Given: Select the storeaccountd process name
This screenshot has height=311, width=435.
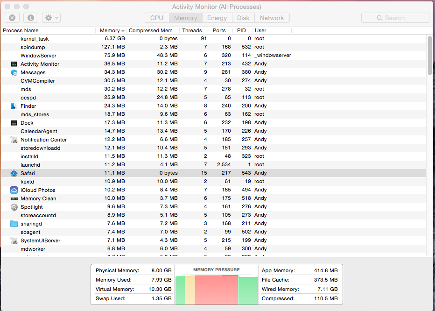Looking at the screenshot, I should (x=38, y=215).
